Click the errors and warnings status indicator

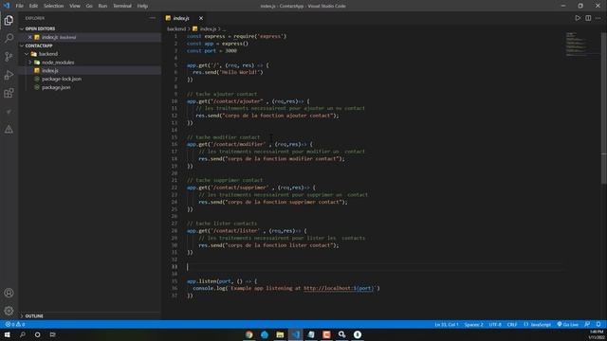tap(15, 324)
